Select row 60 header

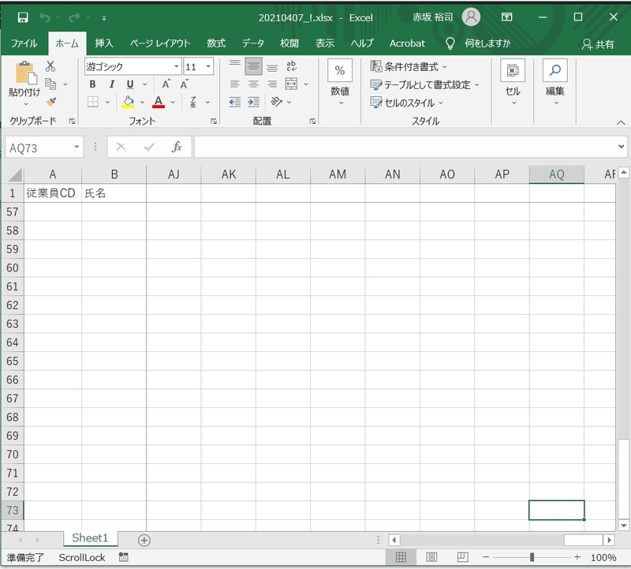[13, 268]
